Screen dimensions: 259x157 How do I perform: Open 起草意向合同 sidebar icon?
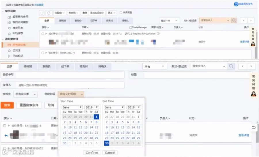pyautogui.click(x=9, y=17)
